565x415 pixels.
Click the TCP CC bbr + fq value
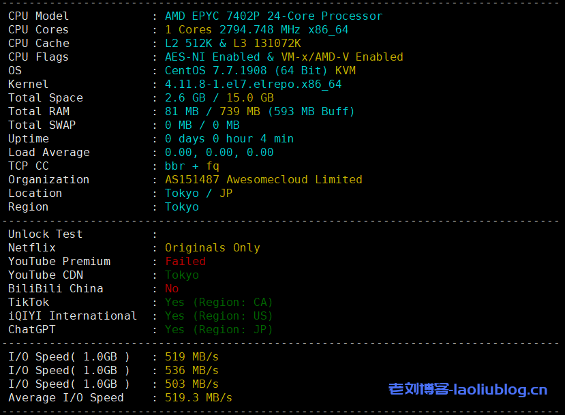192,166
